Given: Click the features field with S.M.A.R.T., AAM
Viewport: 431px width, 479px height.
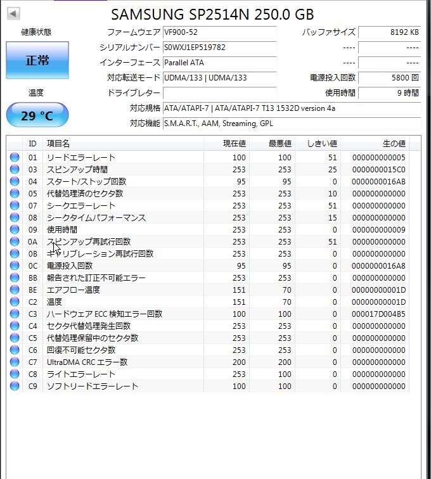Looking at the screenshot, I should [x=292, y=124].
